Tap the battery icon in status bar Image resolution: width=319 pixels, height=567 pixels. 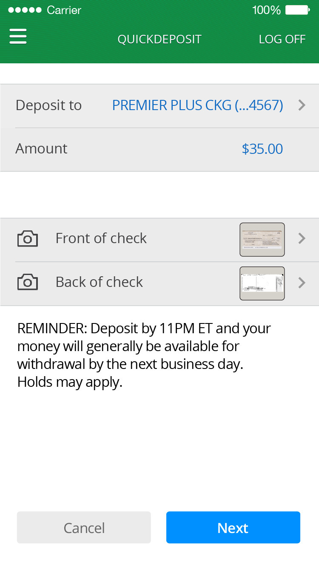(x=297, y=10)
